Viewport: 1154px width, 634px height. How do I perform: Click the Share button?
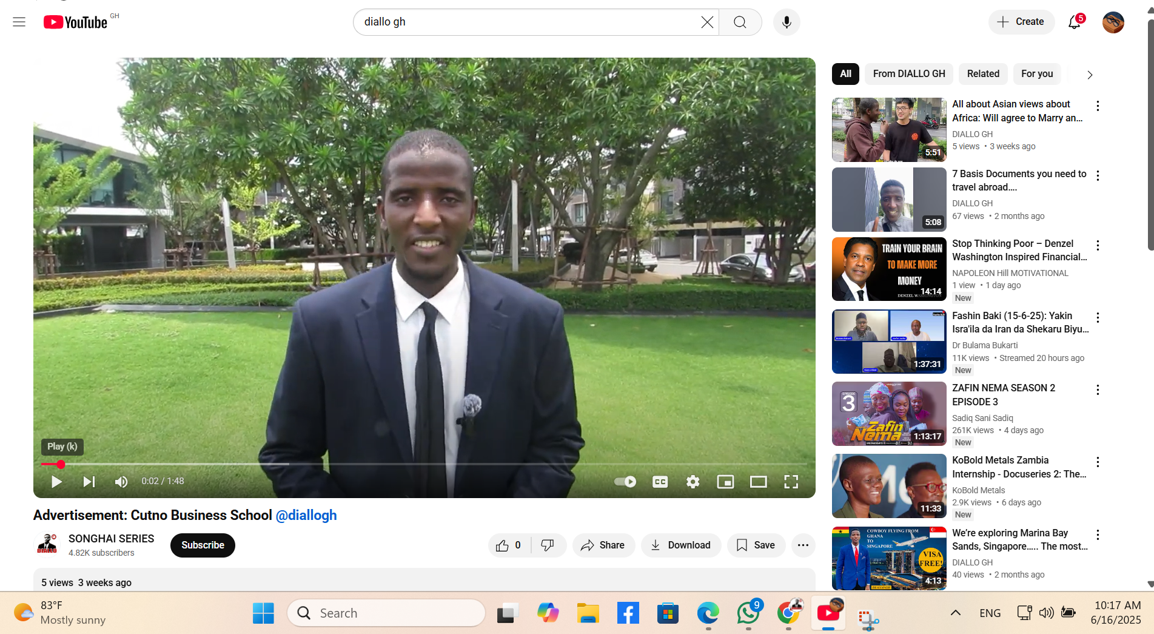(603, 545)
